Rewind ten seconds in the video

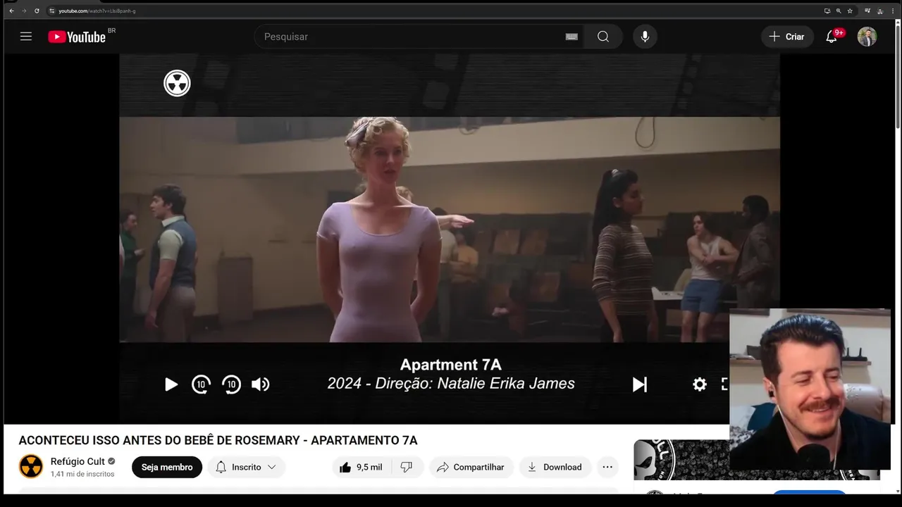(201, 384)
